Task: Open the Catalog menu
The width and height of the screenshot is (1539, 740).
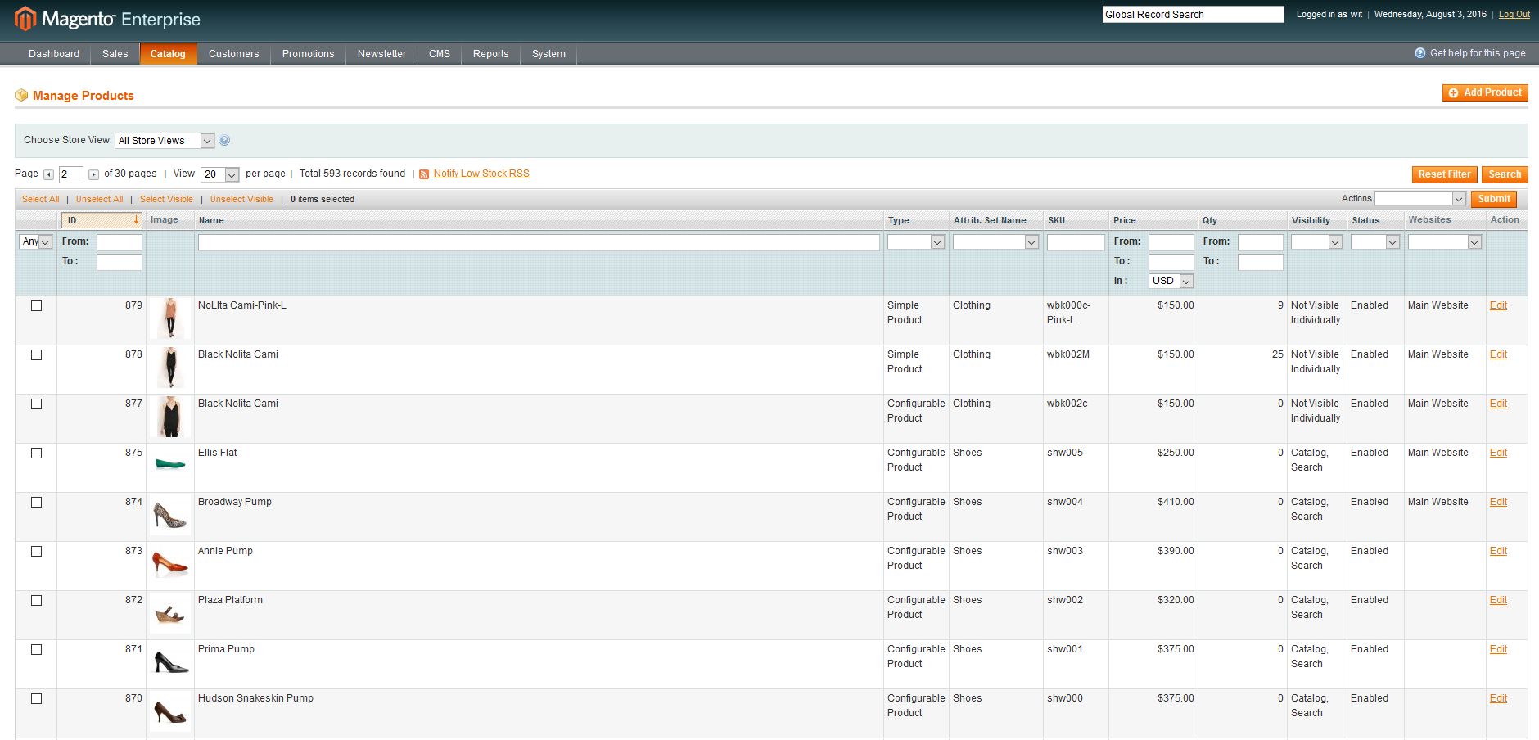Action: (x=168, y=53)
